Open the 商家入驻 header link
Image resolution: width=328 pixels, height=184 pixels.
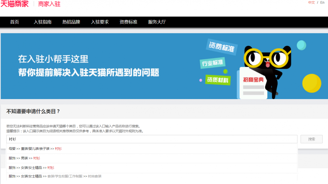click(49, 4)
